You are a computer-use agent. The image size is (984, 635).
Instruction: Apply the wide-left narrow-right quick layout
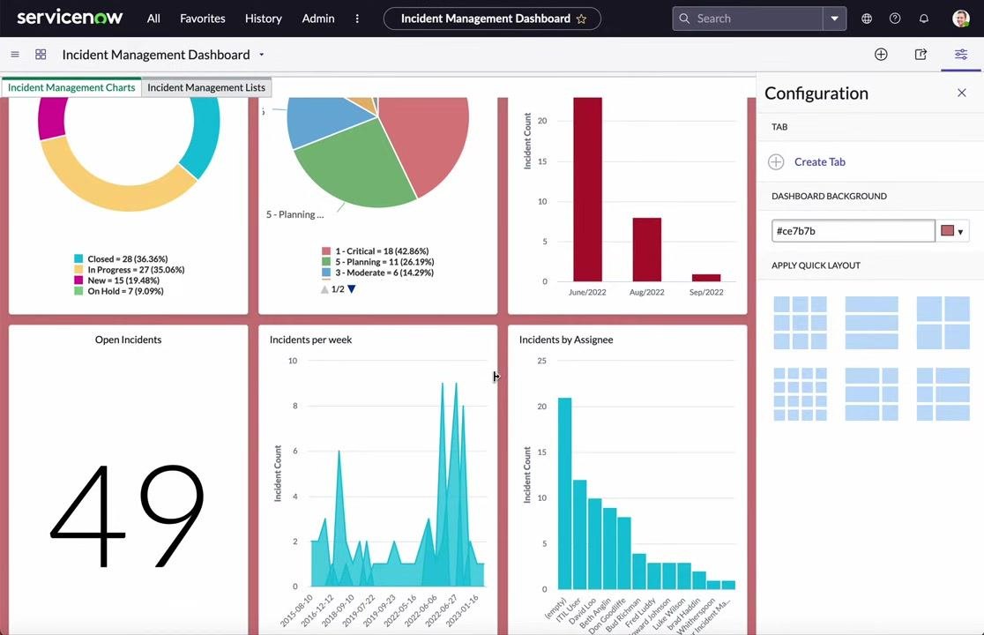(872, 394)
